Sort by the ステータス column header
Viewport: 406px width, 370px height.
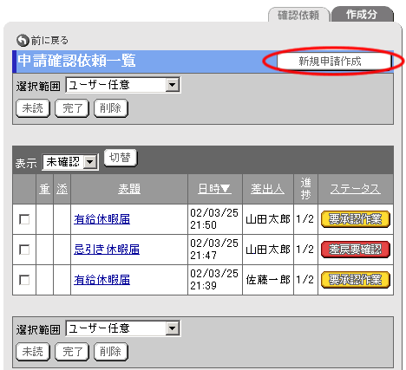pos(356,189)
